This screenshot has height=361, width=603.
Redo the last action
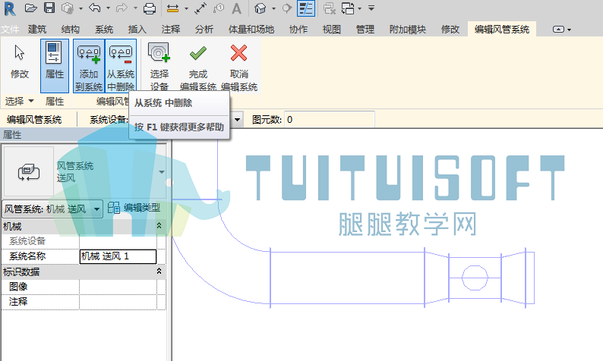pyautogui.click(x=122, y=8)
